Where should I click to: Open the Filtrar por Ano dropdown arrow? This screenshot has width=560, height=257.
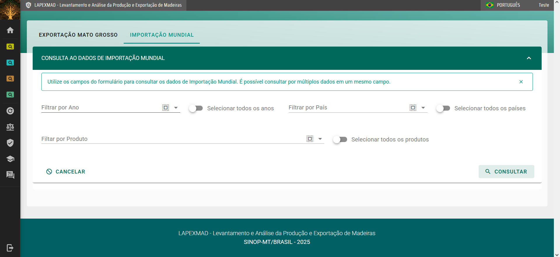click(x=176, y=108)
